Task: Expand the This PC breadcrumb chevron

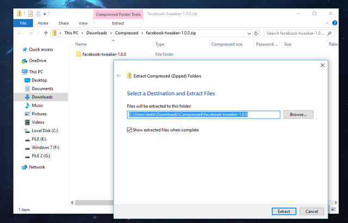Action: 83,33
